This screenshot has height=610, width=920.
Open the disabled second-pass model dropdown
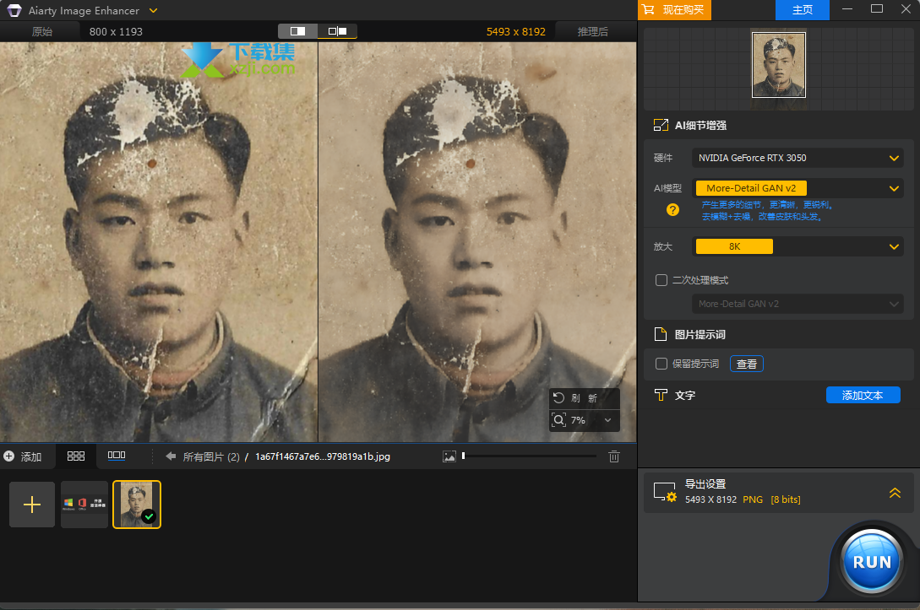pyautogui.click(x=798, y=304)
